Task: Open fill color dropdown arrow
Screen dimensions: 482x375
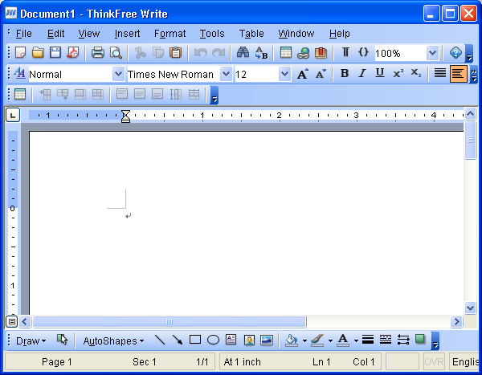Action: pyautogui.click(x=304, y=340)
